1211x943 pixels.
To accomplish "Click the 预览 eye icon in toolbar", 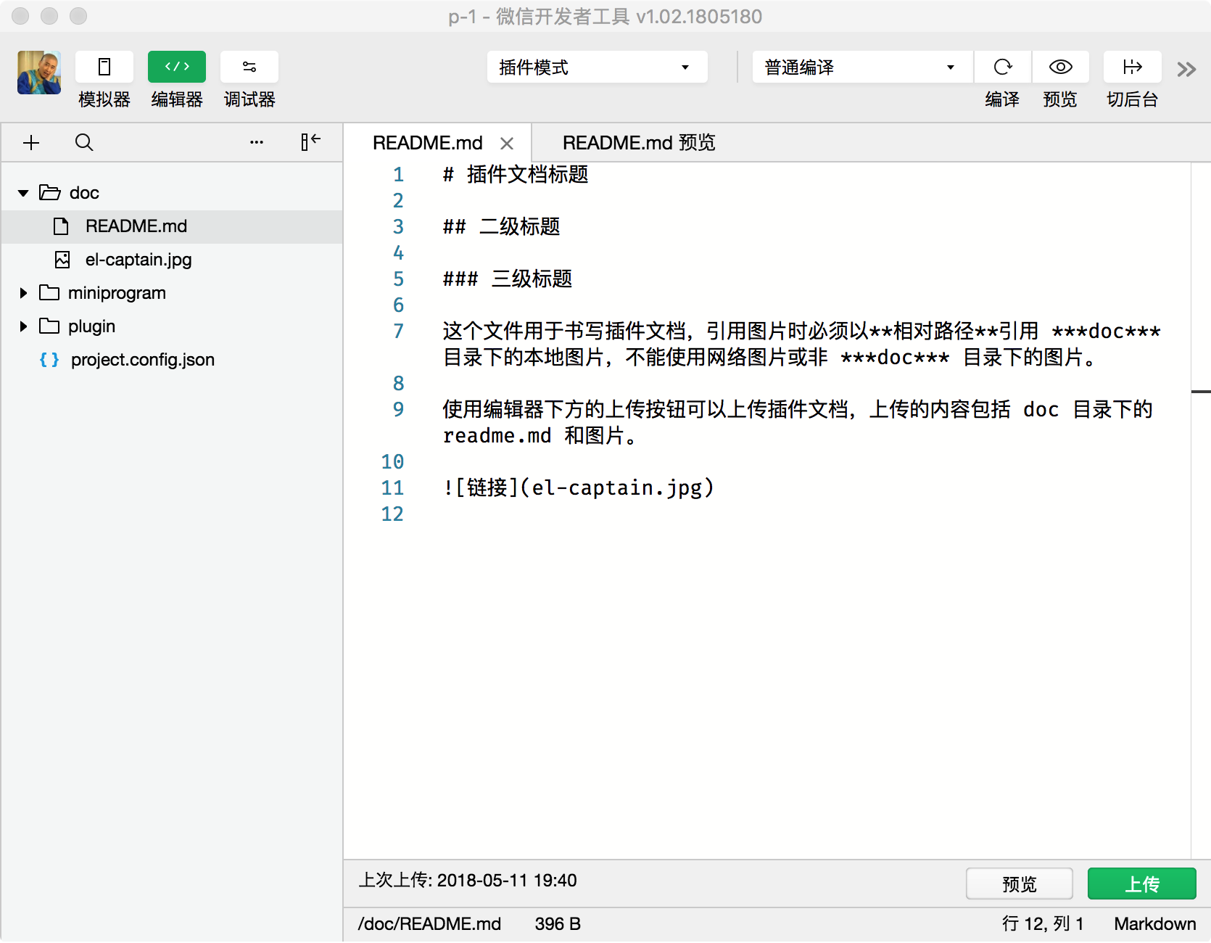I will tap(1060, 67).
